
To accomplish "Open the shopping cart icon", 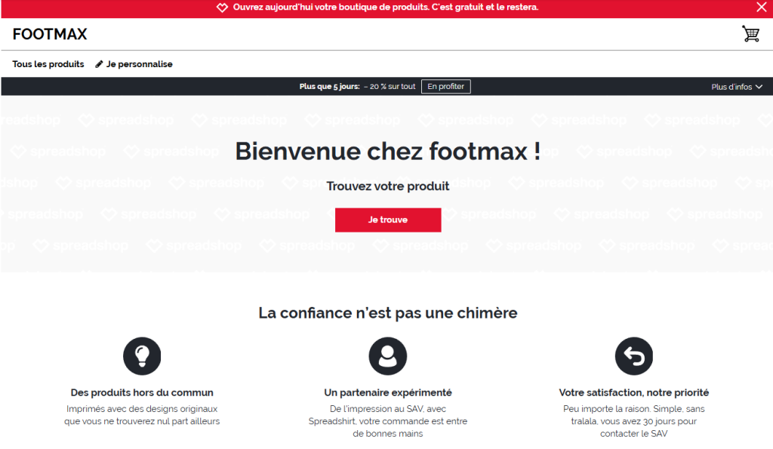I will click(x=751, y=34).
